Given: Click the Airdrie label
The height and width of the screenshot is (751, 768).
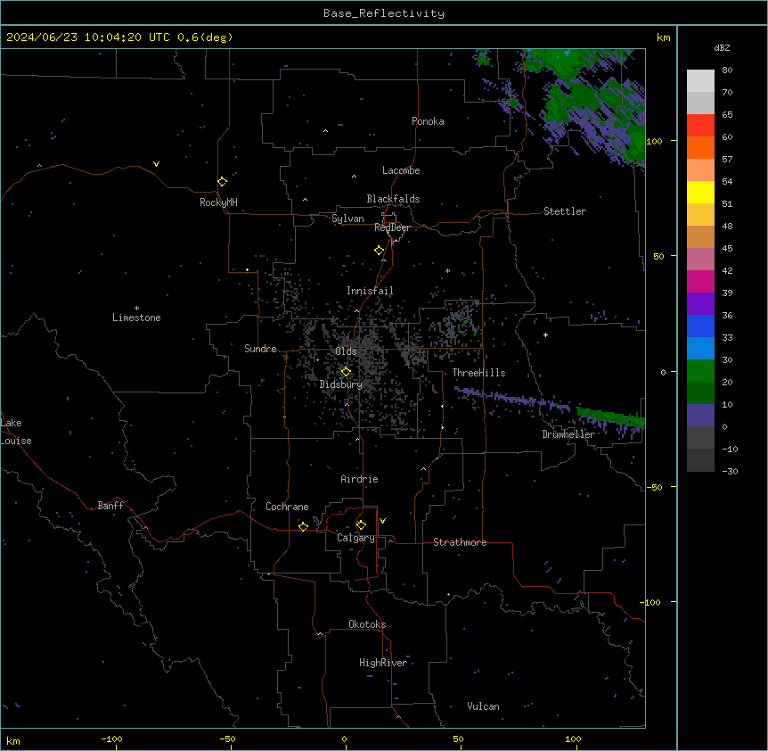Looking at the screenshot, I should 360,479.
